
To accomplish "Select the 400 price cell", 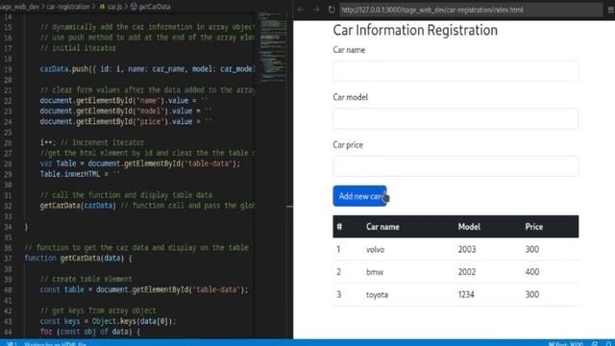I will click(531, 272).
